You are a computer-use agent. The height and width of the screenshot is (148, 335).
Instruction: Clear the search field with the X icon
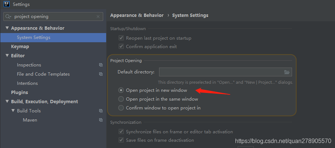click(98, 17)
